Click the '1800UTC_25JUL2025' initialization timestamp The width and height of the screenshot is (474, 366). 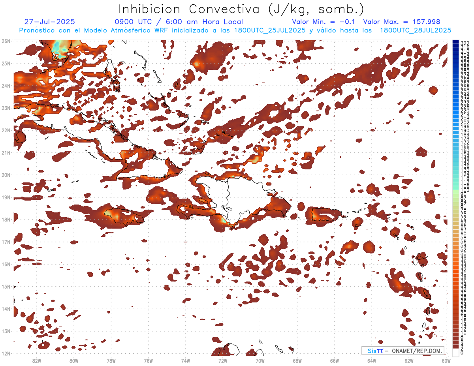pyautogui.click(x=270, y=30)
